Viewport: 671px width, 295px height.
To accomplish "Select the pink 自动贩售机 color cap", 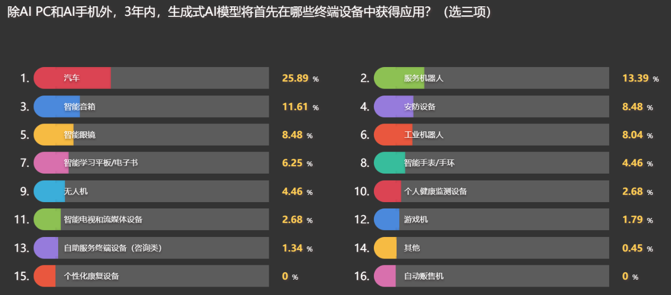I will [385, 276].
